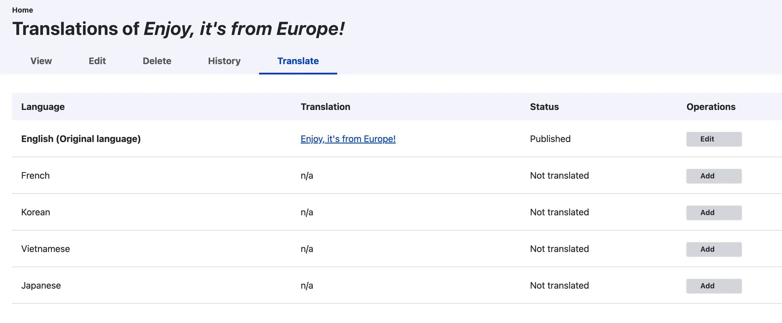Screen dimensions: 782x323
Task: Add a Korean translation
Action: tap(714, 212)
